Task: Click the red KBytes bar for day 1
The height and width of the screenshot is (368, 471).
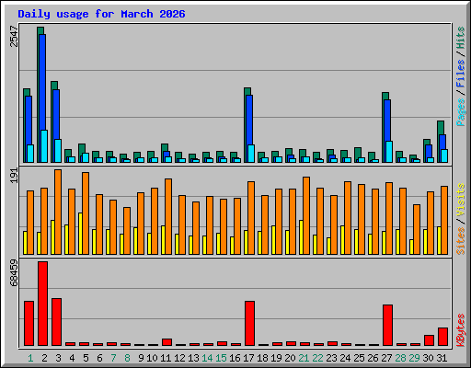Action: [x=29, y=323]
